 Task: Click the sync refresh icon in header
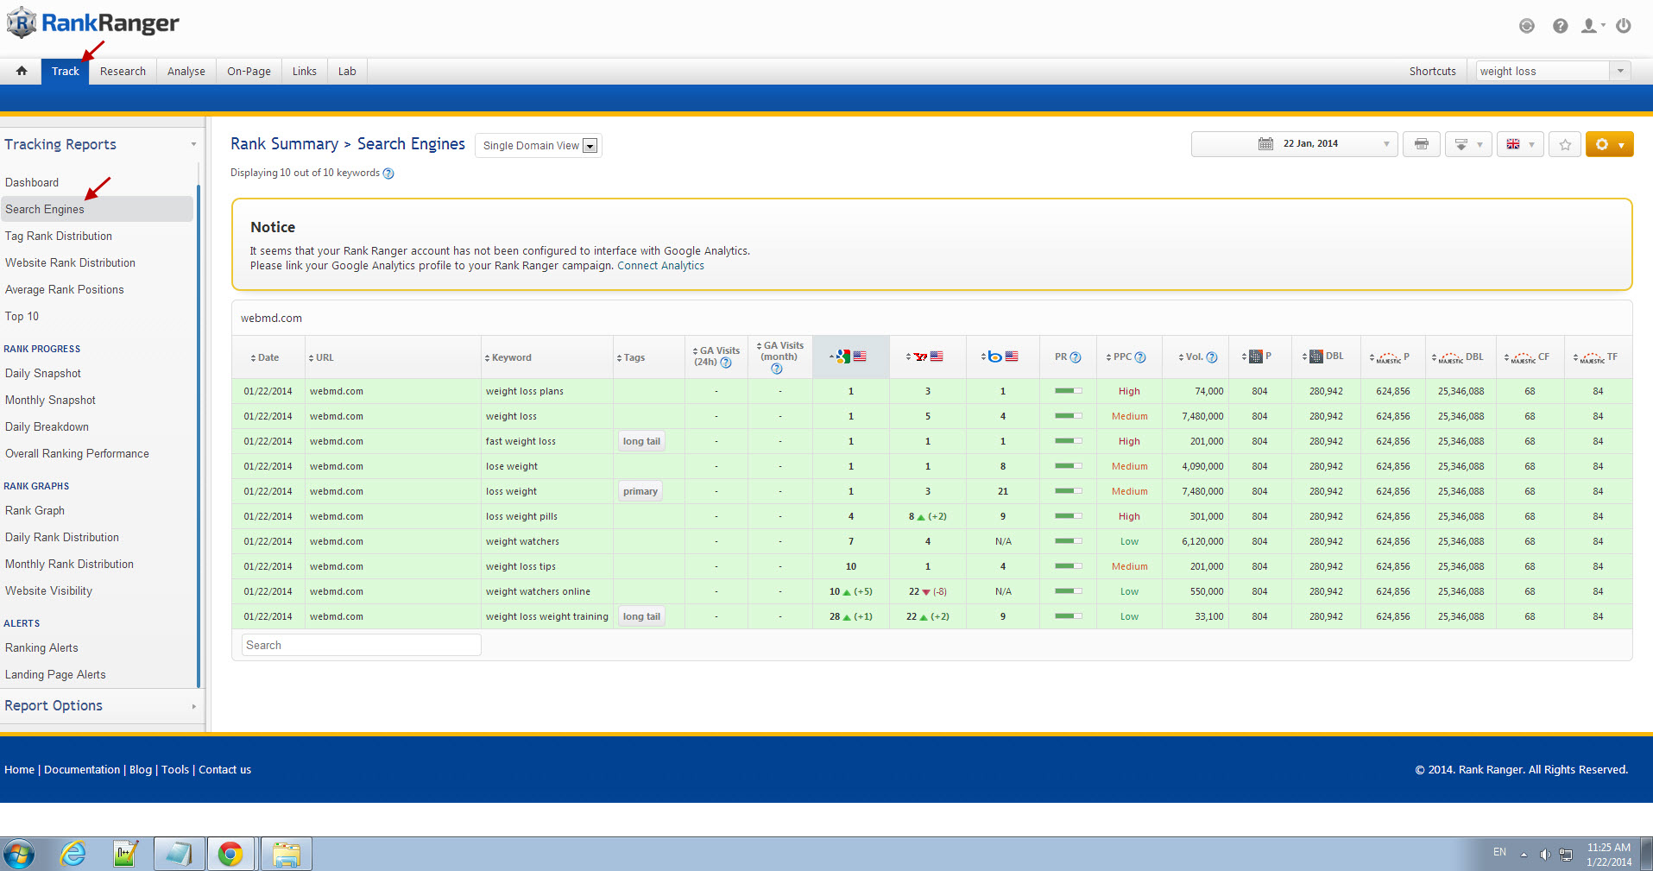point(1527,26)
